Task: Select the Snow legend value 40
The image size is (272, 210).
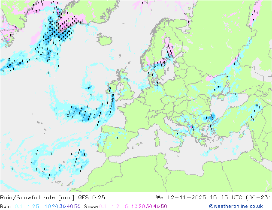Action: (x=157, y=207)
